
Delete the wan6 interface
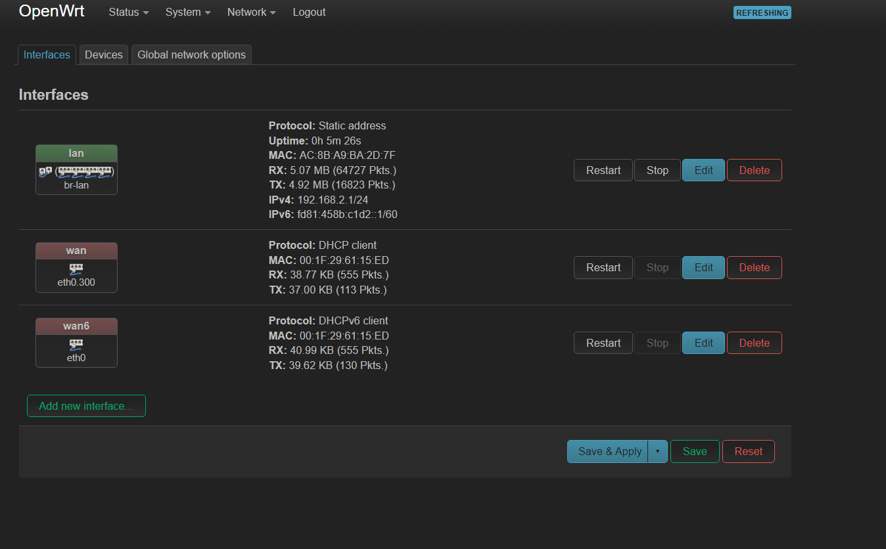[754, 342]
